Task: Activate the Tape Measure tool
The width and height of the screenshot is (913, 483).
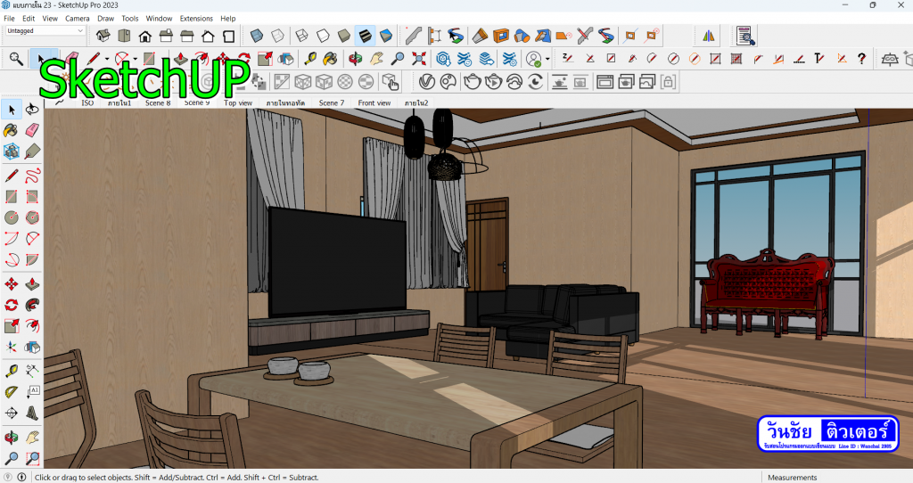Action: (12, 371)
